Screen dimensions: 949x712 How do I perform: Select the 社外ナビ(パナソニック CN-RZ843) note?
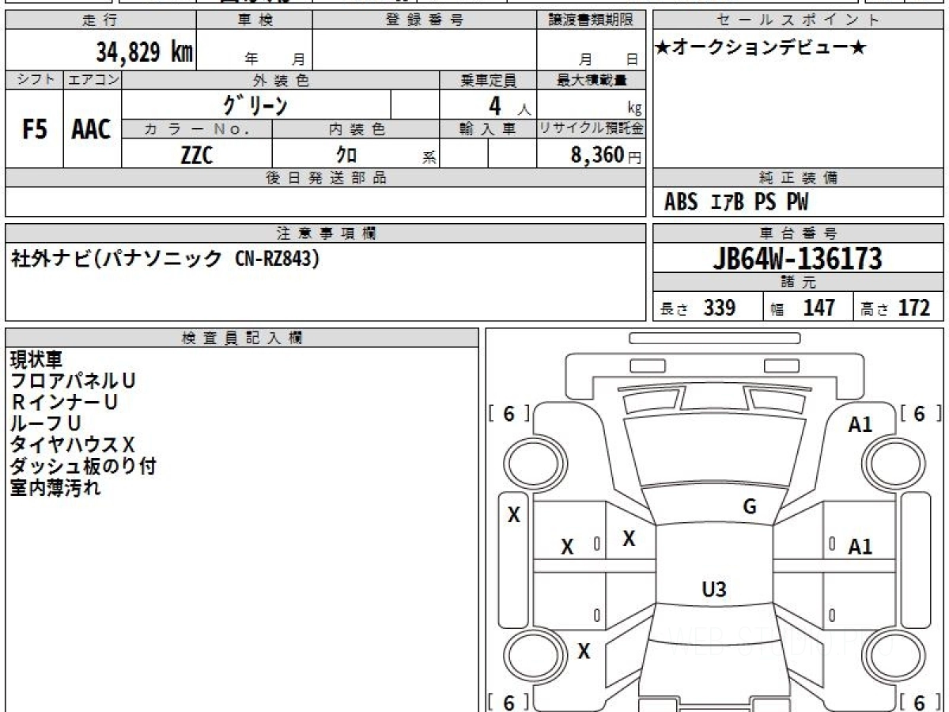[167, 259]
